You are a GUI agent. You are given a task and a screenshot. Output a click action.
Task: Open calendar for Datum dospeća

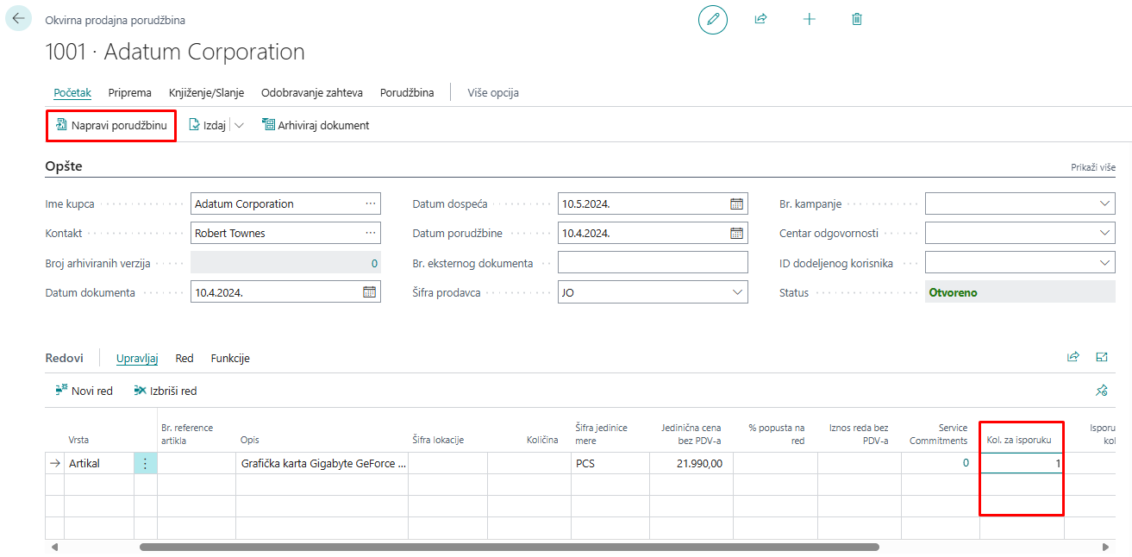click(x=736, y=204)
